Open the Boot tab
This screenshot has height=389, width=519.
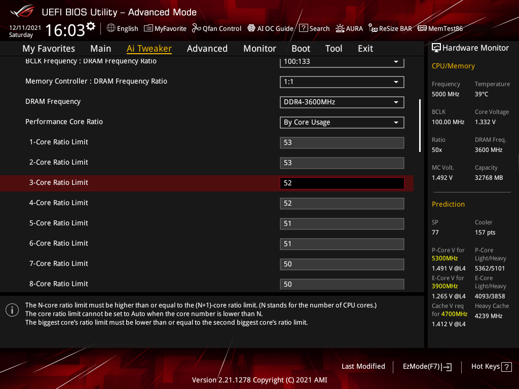pyautogui.click(x=301, y=49)
